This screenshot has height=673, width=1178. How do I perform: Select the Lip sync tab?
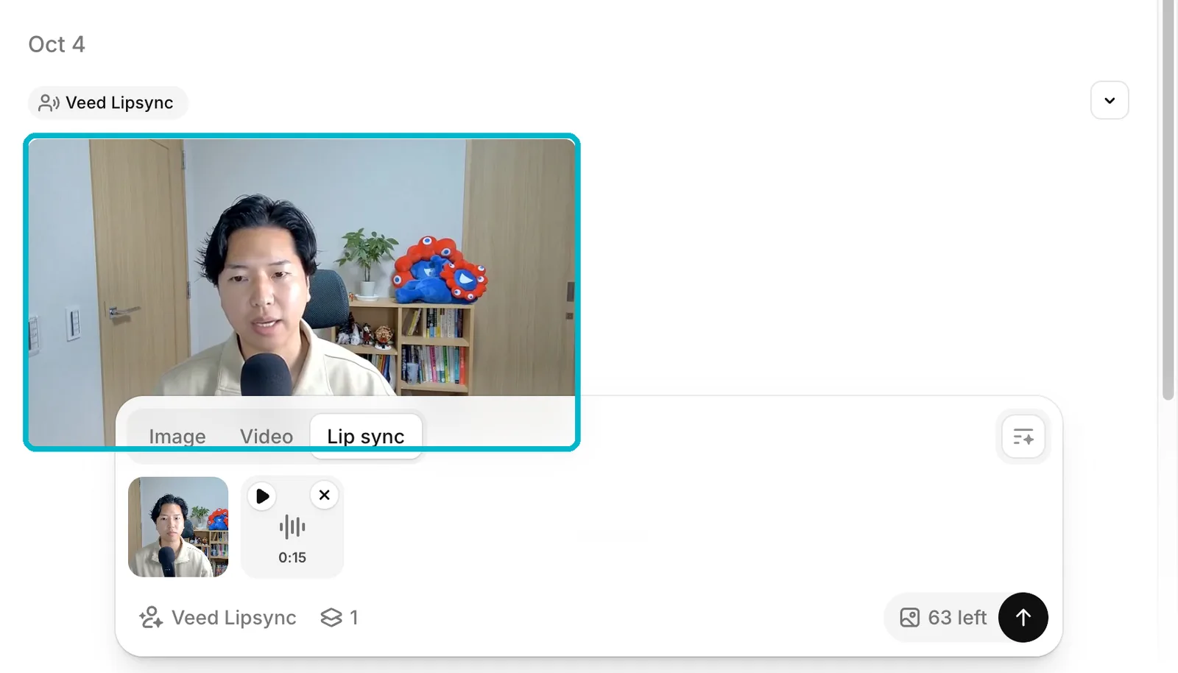pos(366,437)
